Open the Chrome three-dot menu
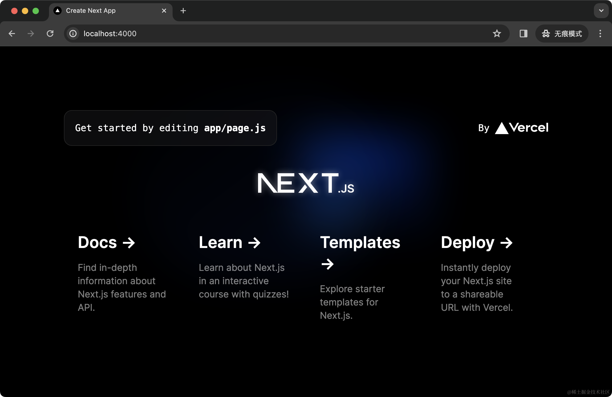The image size is (612, 397). tap(600, 34)
